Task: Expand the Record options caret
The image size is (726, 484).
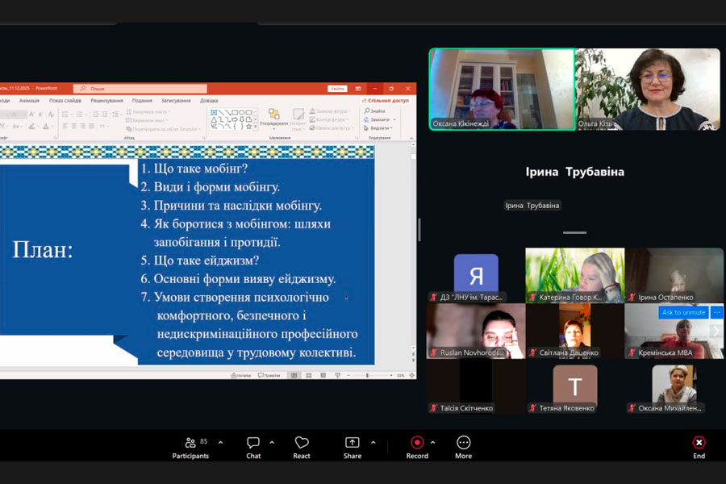Action: (x=432, y=443)
